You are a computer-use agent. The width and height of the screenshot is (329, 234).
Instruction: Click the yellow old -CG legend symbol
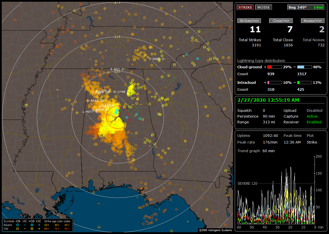18,229
